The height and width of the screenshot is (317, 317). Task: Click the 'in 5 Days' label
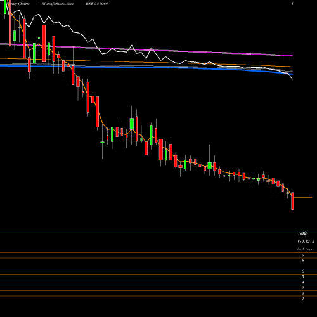(304, 249)
